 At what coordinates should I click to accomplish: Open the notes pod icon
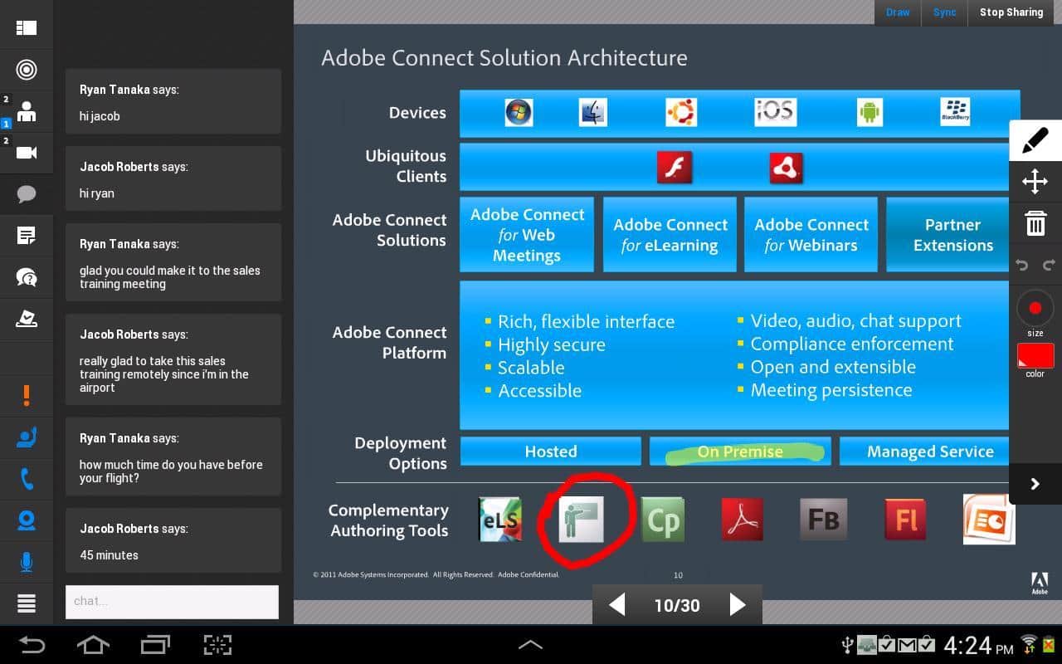(27, 236)
